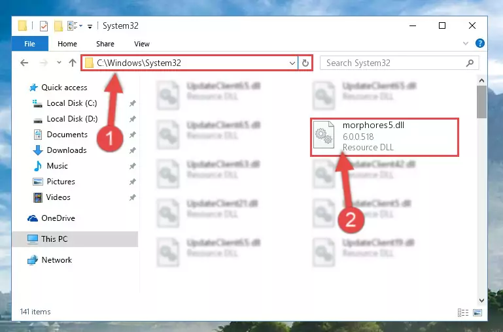Refresh the System32 folder
Screen dimensions: 503x332
click(305, 63)
